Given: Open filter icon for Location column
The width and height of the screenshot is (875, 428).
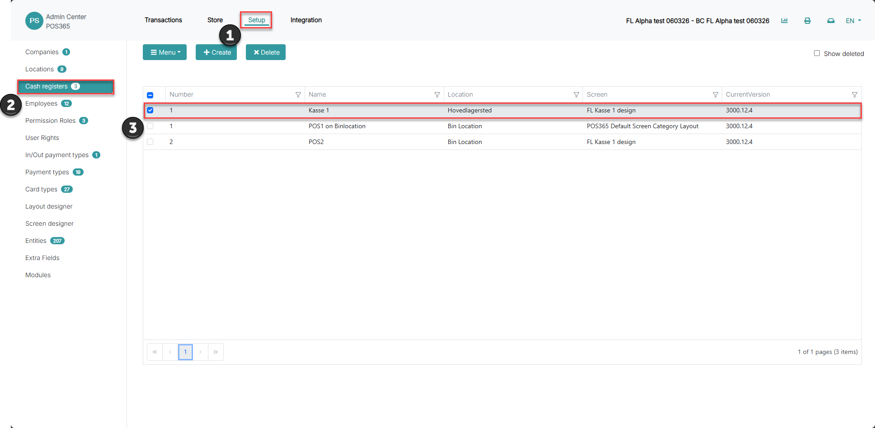Looking at the screenshot, I should coord(576,95).
